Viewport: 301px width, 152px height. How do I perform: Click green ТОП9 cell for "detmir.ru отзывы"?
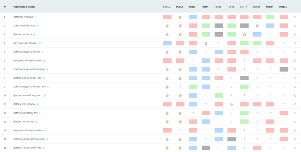click(x=270, y=17)
